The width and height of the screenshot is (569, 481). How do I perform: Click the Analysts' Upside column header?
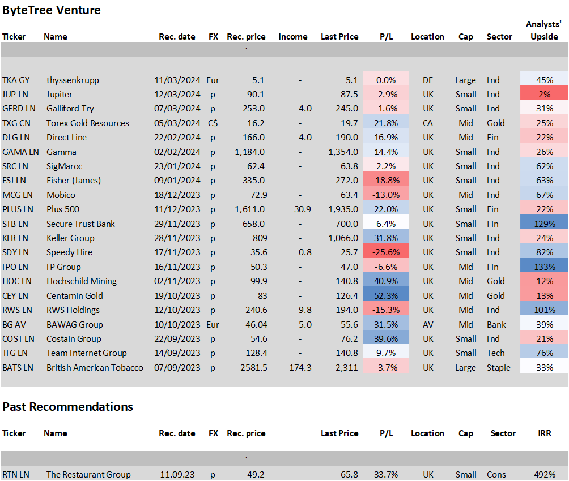coord(543,30)
